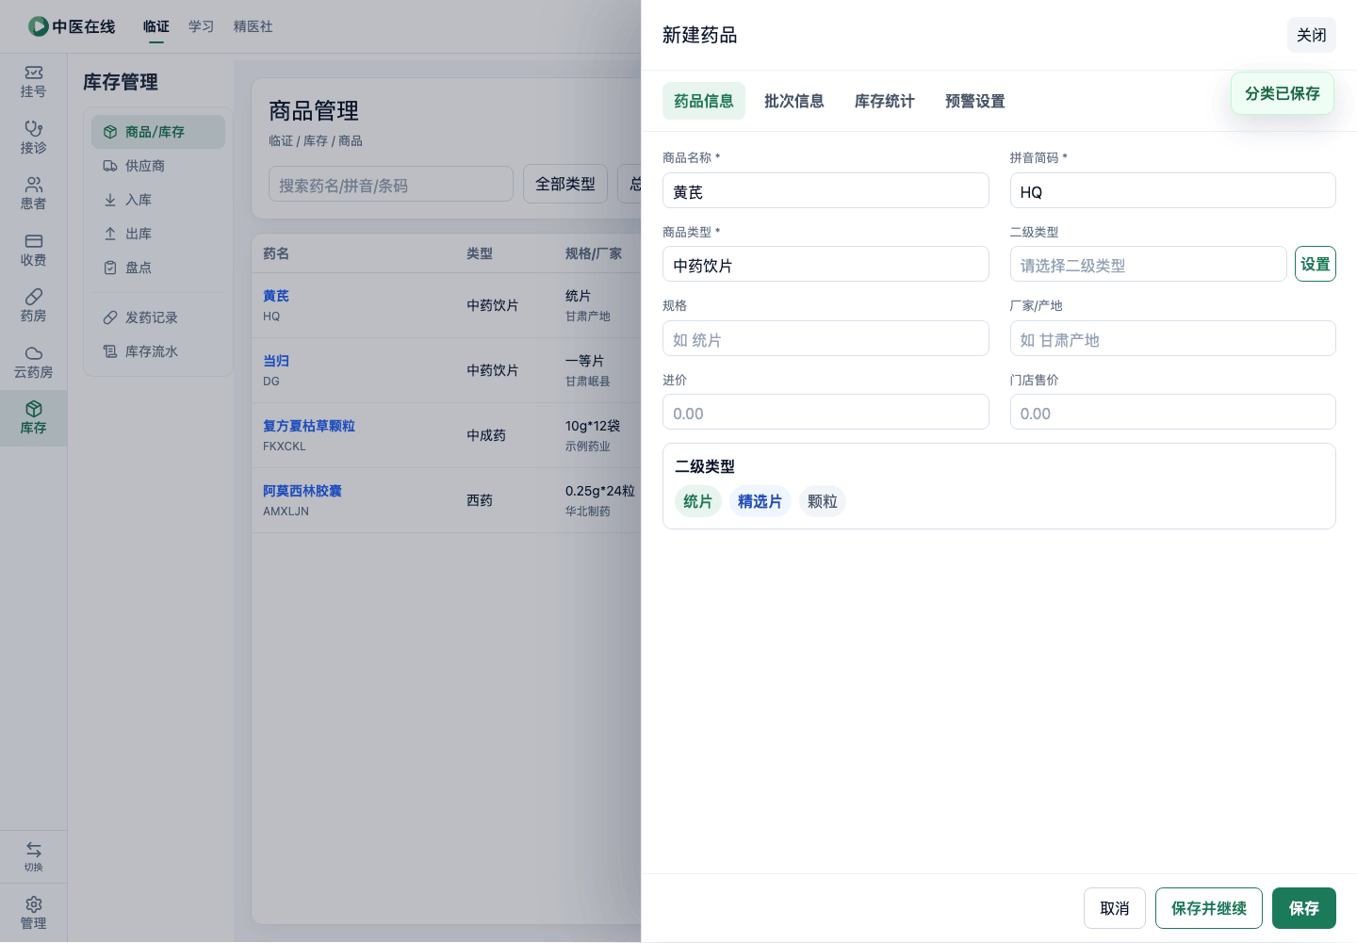Screen dimensions: 1357x943
Task: Focus the 规格 input field
Action: click(x=826, y=339)
